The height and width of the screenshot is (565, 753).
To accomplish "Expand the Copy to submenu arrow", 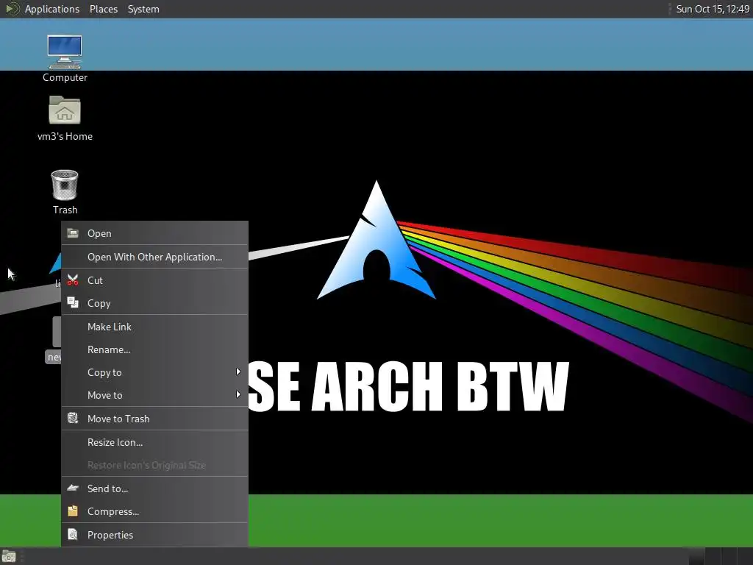I will point(238,372).
